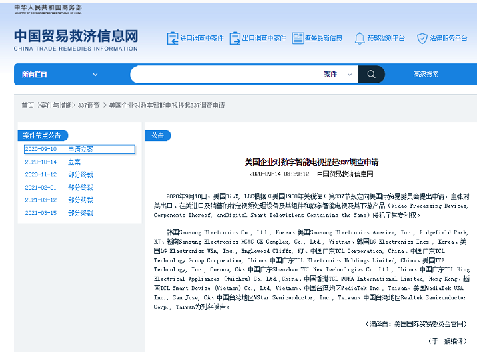Click the 中华人民共和国商务部 ministry logo
Image resolution: width=477 pixels, height=352 pixels.
coord(48,9)
